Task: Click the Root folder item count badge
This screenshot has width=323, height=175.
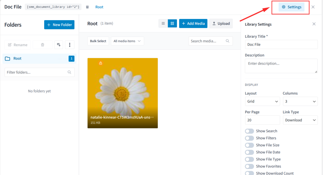Action: pyautogui.click(x=72, y=58)
